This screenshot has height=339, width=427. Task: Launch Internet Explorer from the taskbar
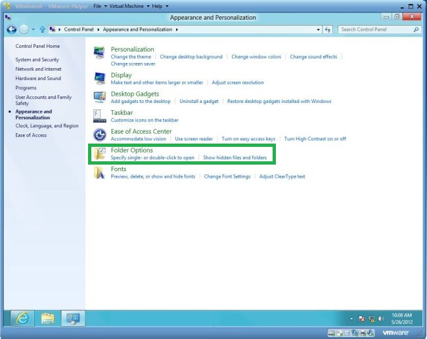22,318
